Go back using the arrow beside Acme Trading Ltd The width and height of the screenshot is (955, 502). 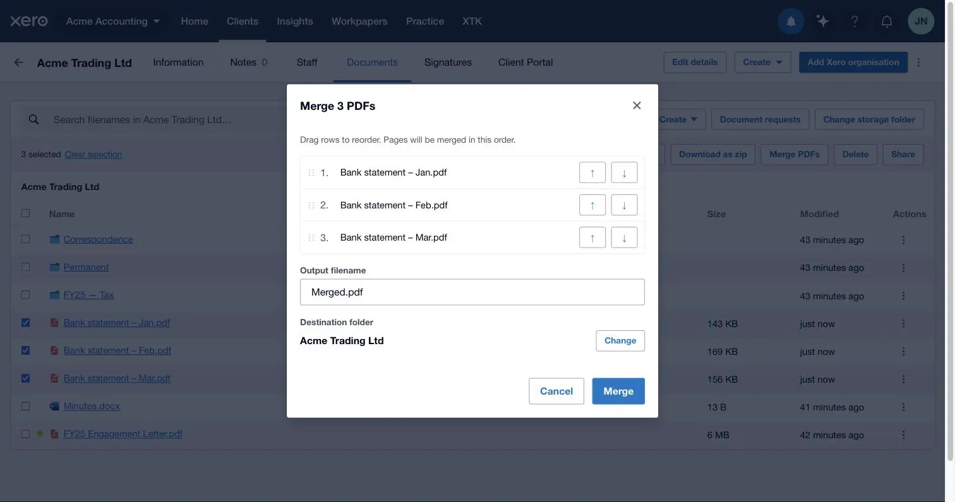pos(18,62)
